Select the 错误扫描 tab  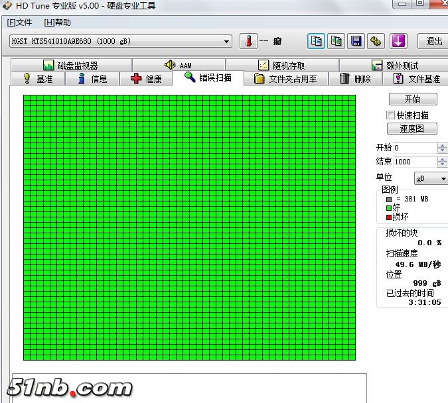coord(208,78)
